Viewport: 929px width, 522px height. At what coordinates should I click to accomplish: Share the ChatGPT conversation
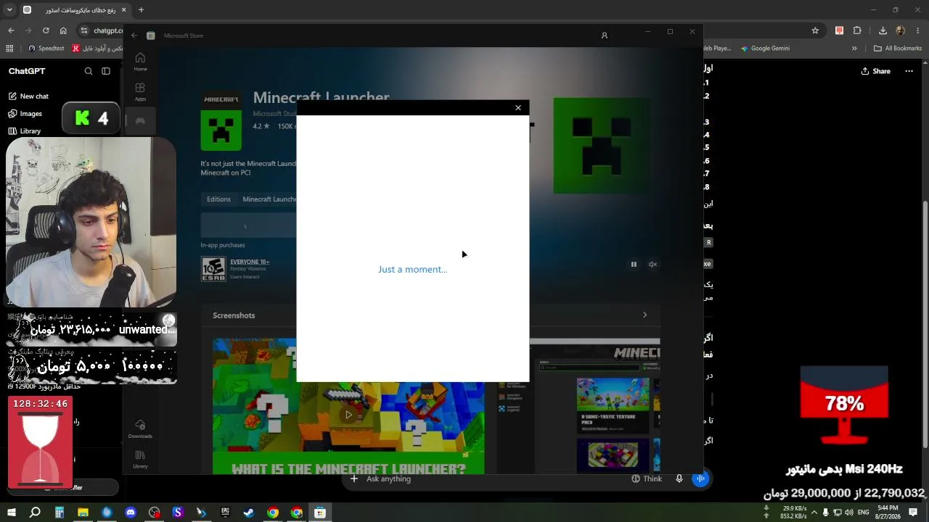click(875, 71)
